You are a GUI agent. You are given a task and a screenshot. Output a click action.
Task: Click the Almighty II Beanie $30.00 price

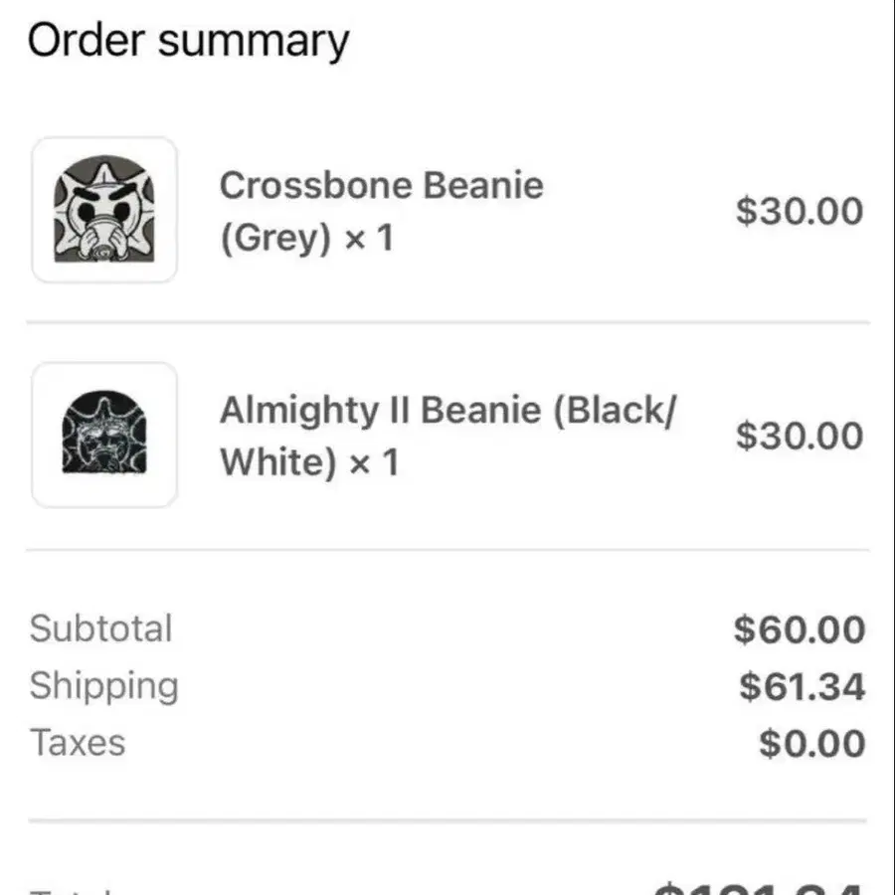point(800,436)
